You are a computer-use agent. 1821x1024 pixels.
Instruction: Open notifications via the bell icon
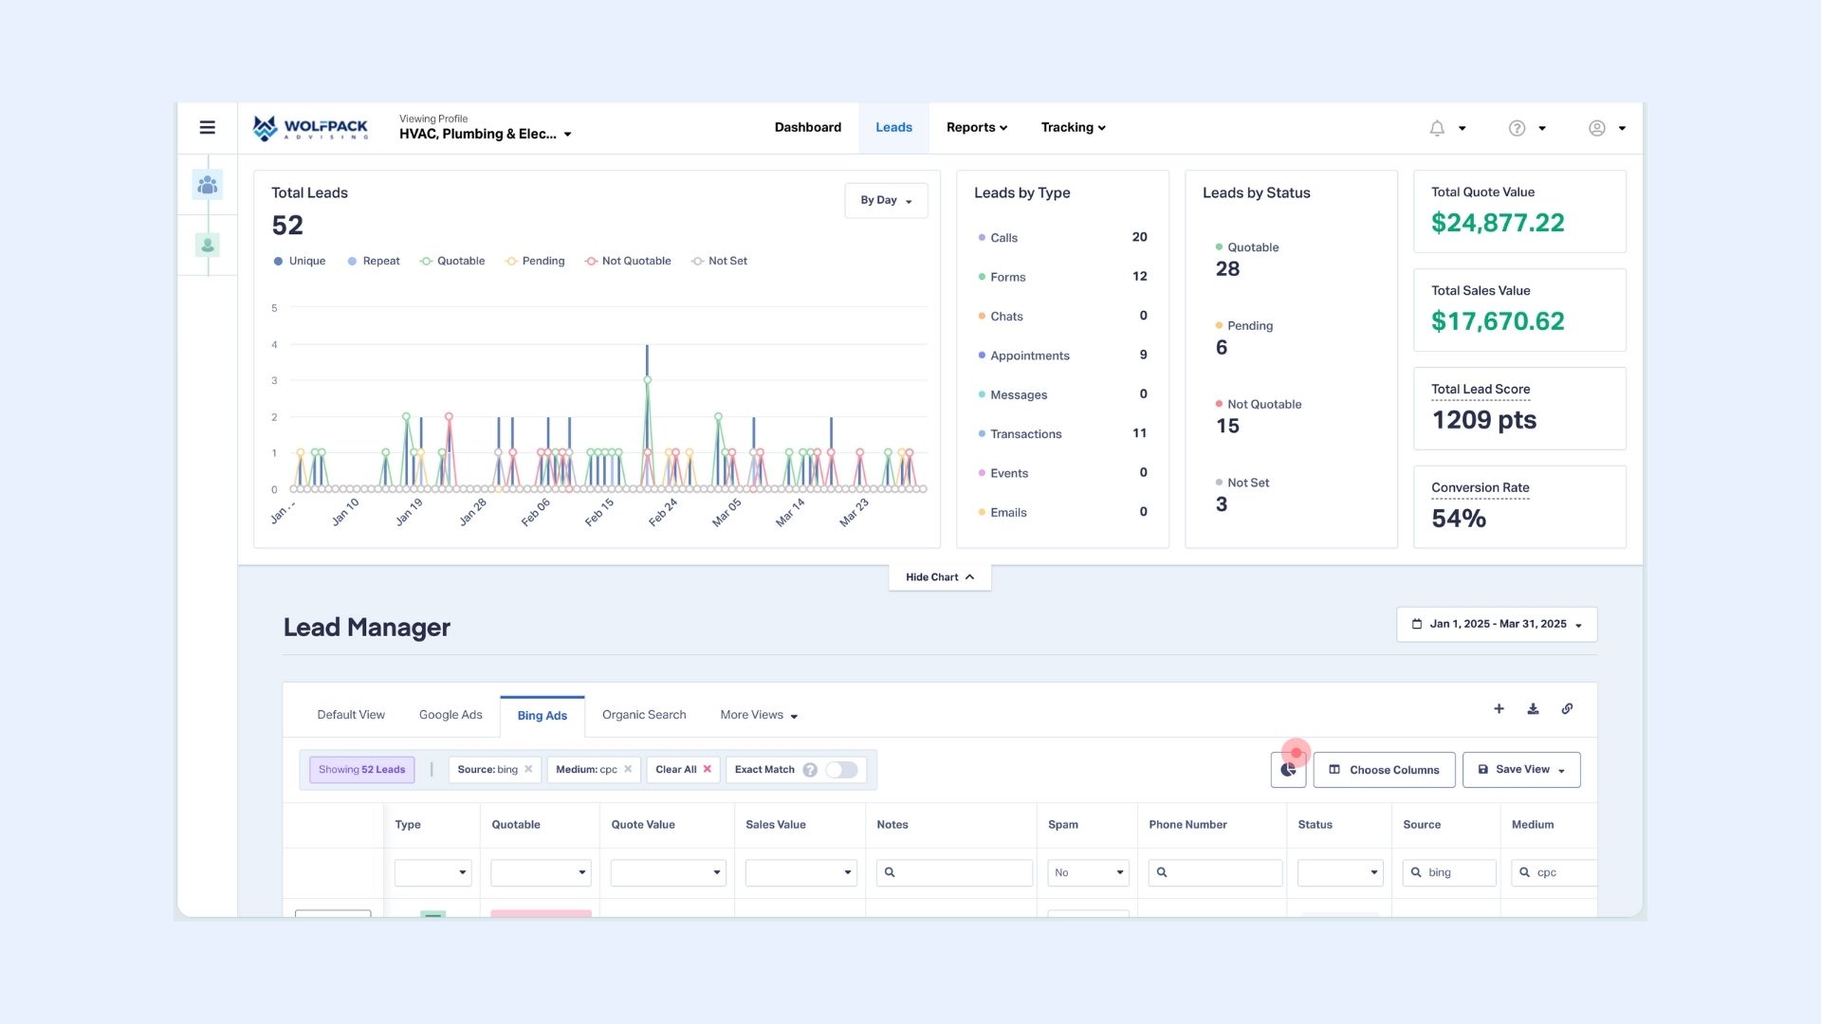point(1436,127)
